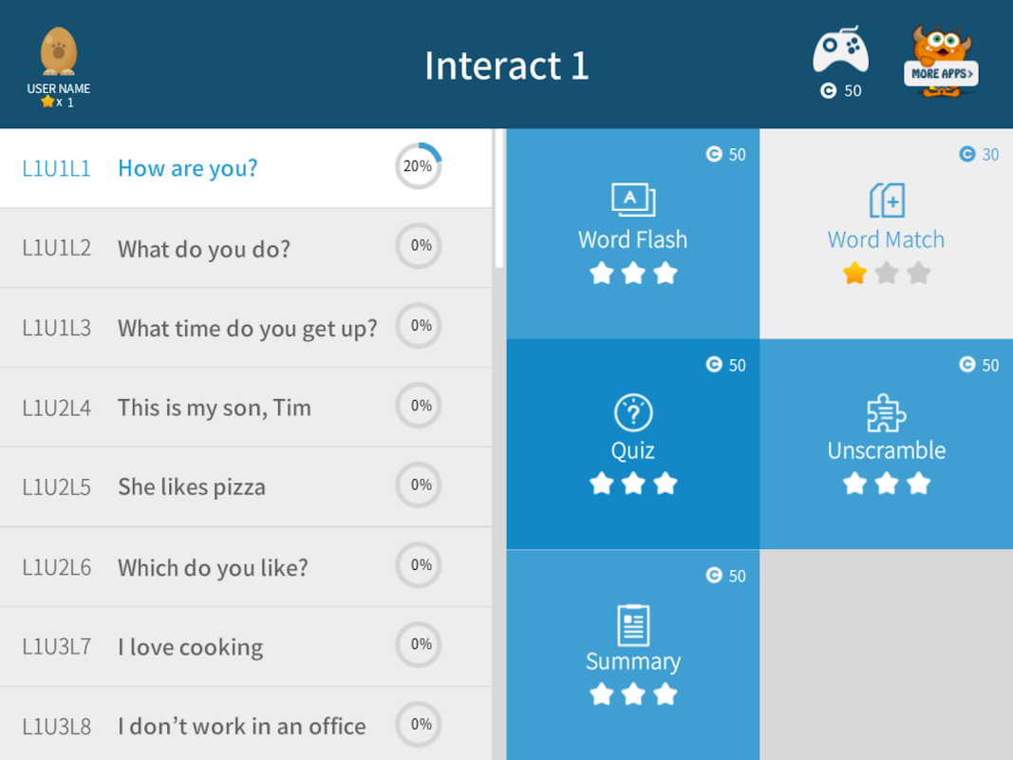The width and height of the screenshot is (1013, 760).
Task: Open the 'She likes pizza' lesson
Action: tap(191, 487)
